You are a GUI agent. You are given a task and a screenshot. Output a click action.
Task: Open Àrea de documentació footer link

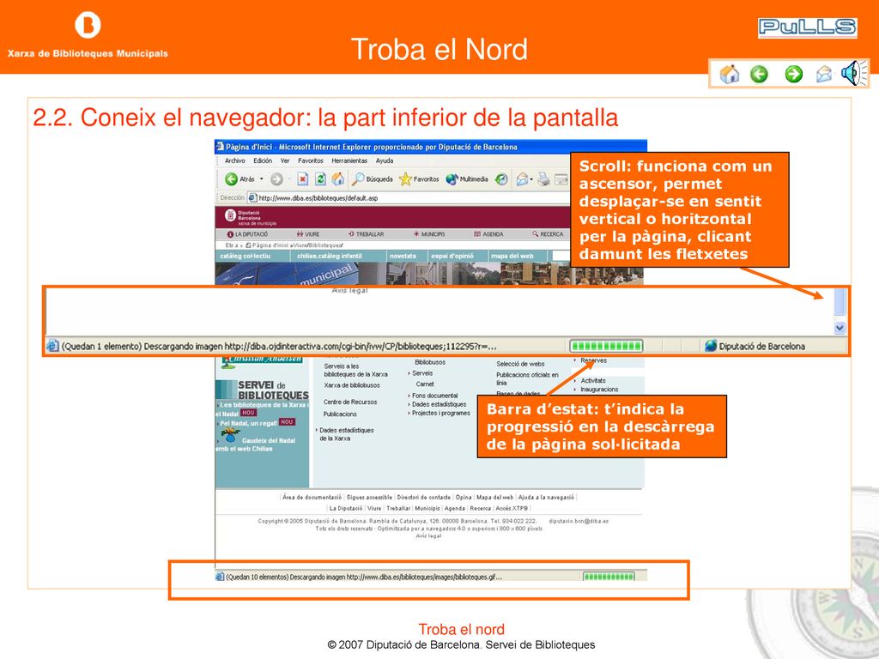pyautogui.click(x=312, y=497)
